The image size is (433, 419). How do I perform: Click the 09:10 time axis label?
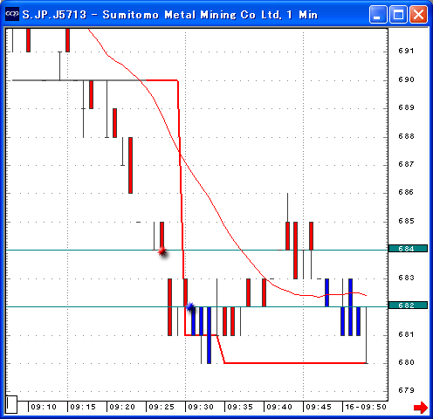44,407
